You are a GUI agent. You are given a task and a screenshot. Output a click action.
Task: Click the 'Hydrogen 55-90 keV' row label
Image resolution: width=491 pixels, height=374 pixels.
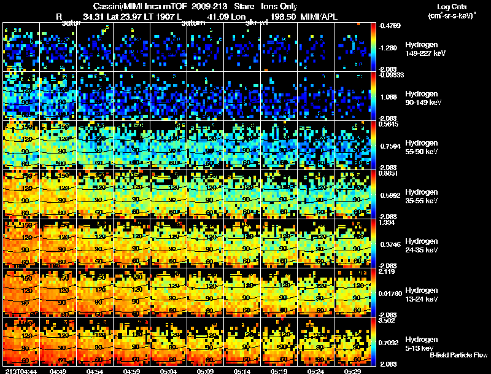422,147
